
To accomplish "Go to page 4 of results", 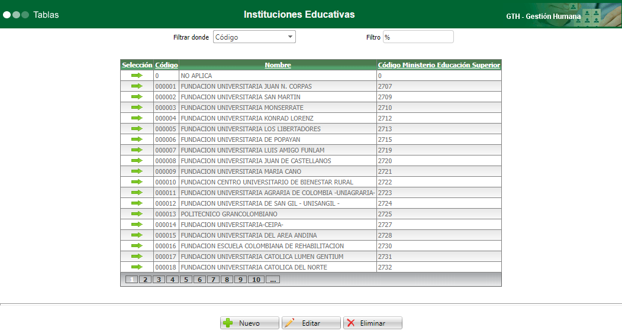I will (172, 280).
